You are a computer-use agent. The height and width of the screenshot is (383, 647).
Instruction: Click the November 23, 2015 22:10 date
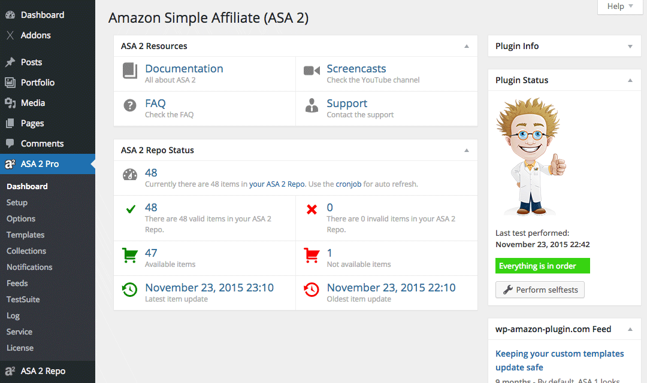(391, 288)
